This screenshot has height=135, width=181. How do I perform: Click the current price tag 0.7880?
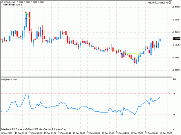pyautogui.click(x=176, y=39)
